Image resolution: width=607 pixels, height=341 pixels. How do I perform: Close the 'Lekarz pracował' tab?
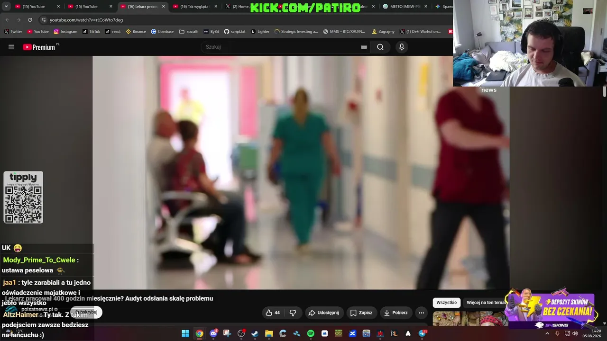164,7
